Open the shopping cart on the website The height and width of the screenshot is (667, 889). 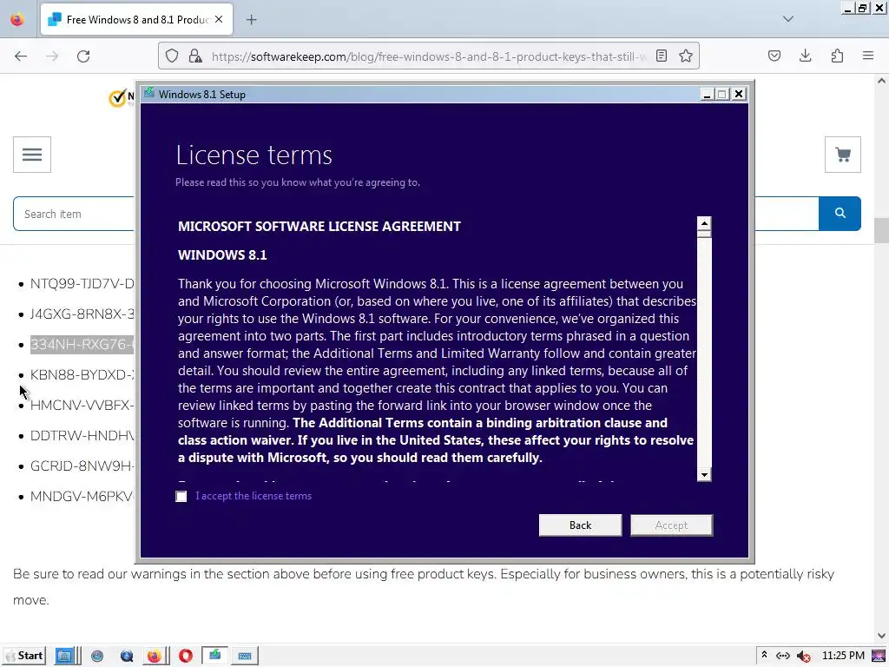pos(842,155)
